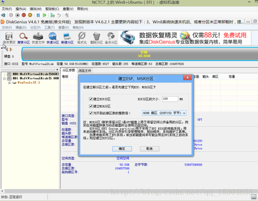Close the left disk tree panel with X
This screenshot has width=258, height=201.
coord(57,69)
